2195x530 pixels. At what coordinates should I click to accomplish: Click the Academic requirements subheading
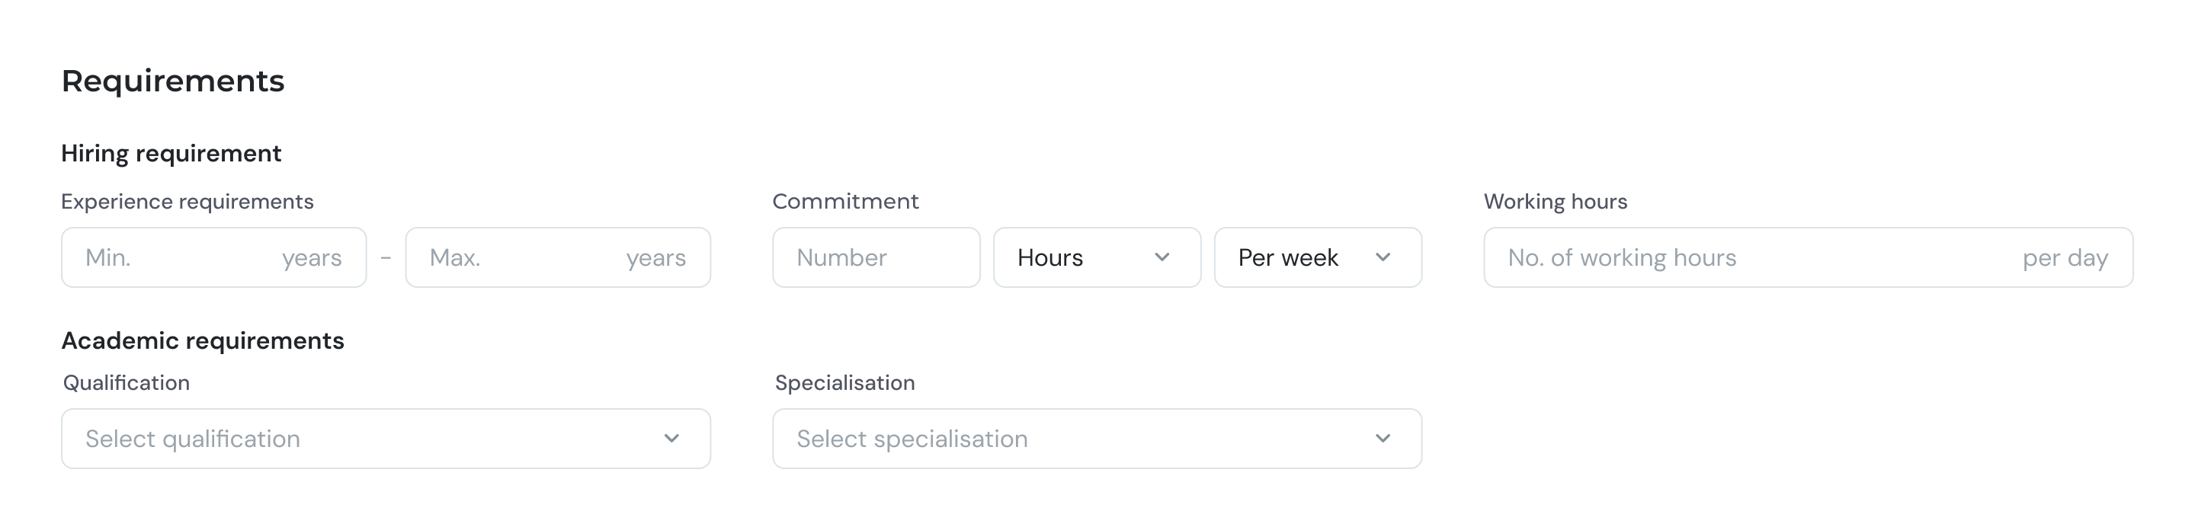coord(203,341)
